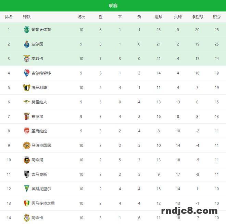Viewport: 226px width, 224px height.
Task: Click the 布拉加 team crest icon
Action: point(27,116)
